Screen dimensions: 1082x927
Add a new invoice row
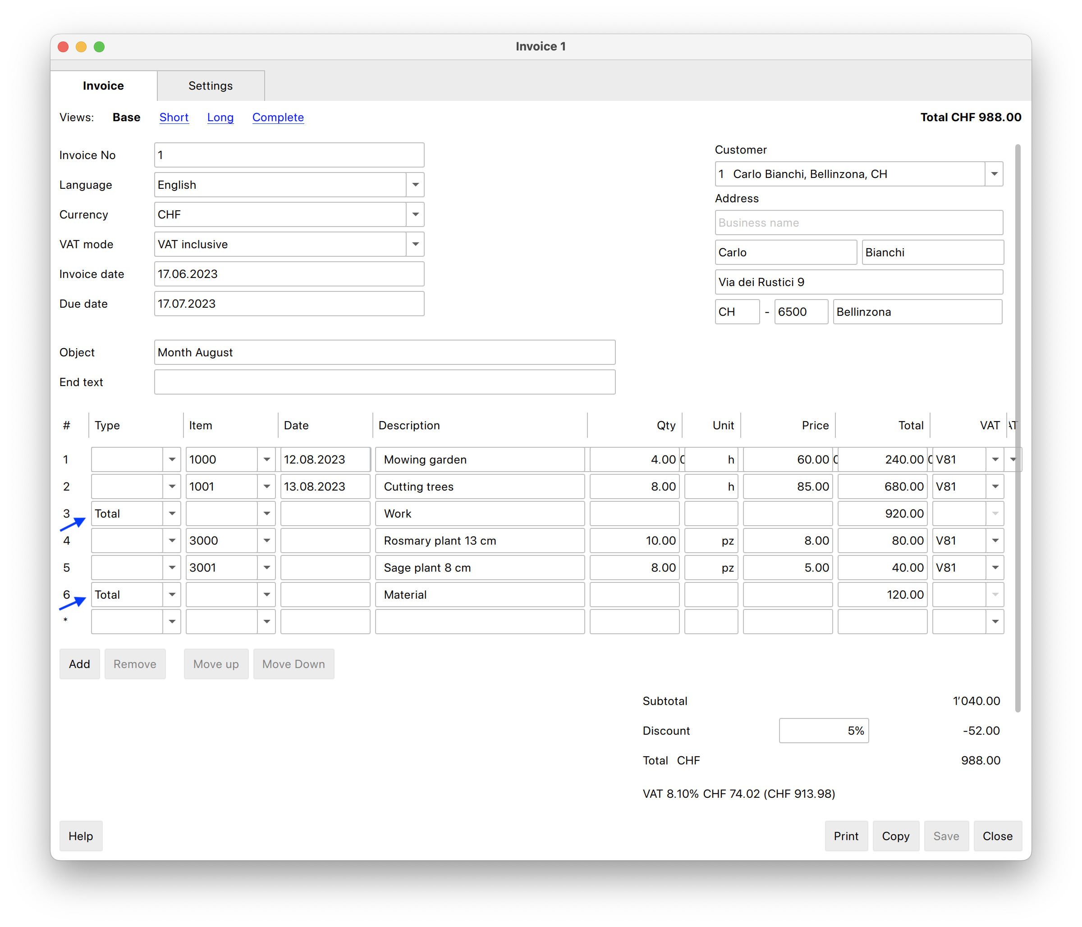79,663
